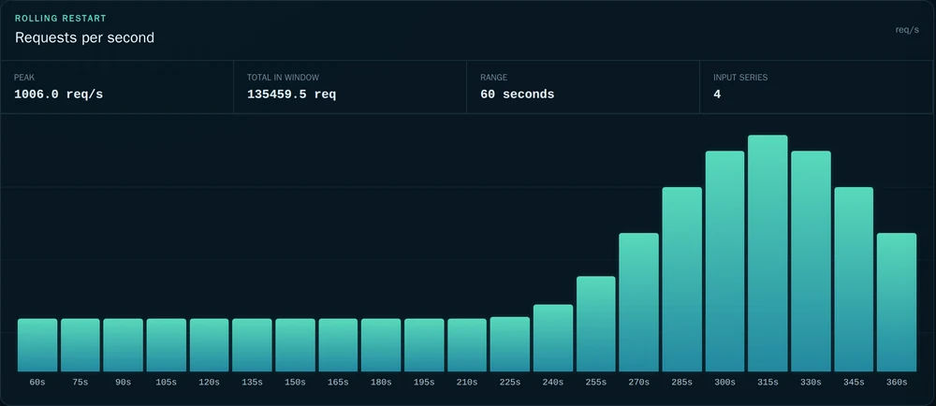This screenshot has width=936, height=406.
Task: Click the '180s' axis label
Action: pyautogui.click(x=381, y=383)
